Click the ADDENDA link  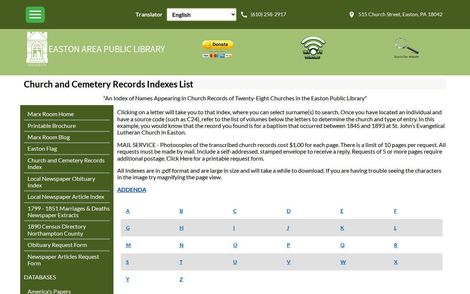pos(131,190)
